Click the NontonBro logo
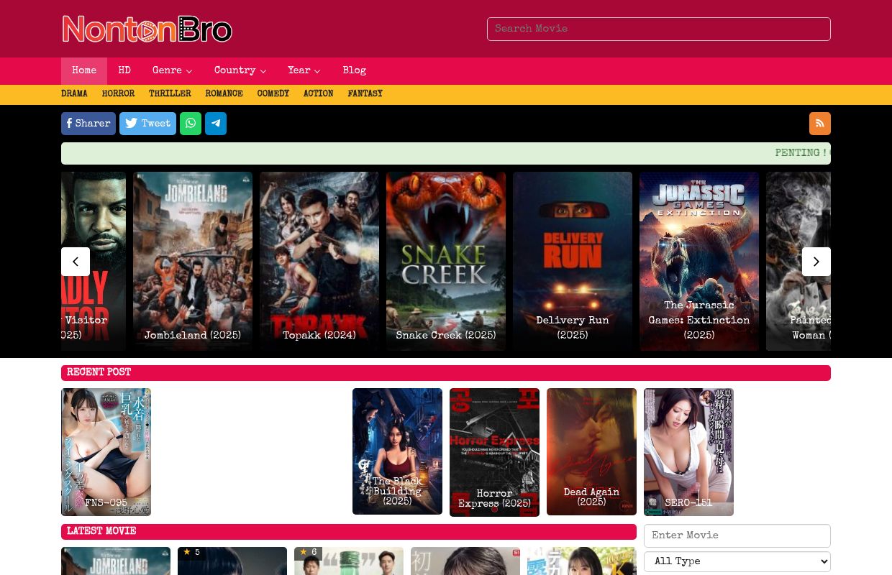This screenshot has height=575, width=892. tap(147, 29)
